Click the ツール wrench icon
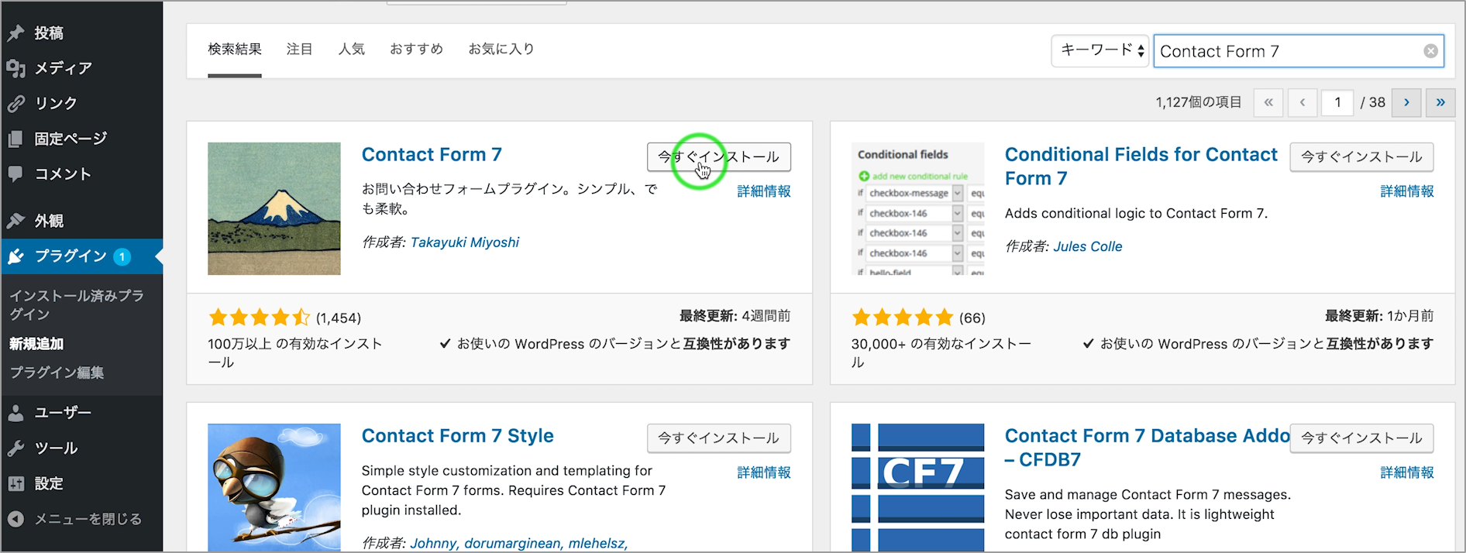 coord(16,448)
